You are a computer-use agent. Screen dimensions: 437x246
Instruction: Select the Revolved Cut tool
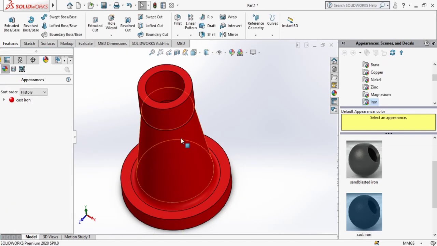tap(128, 24)
